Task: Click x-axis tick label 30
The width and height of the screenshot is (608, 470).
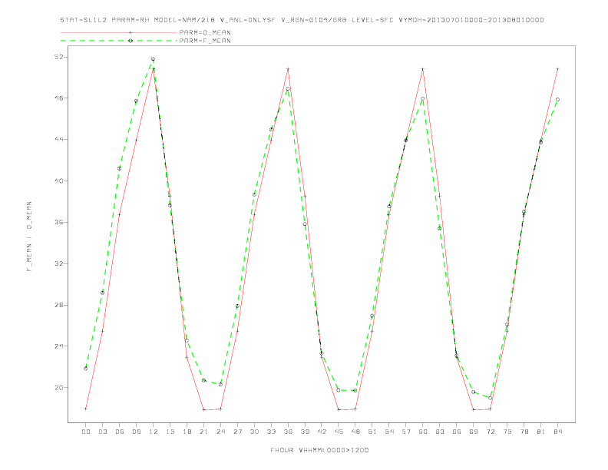Action: click(x=254, y=432)
